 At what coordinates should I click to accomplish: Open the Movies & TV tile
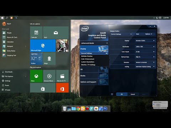(x=62, y=76)
